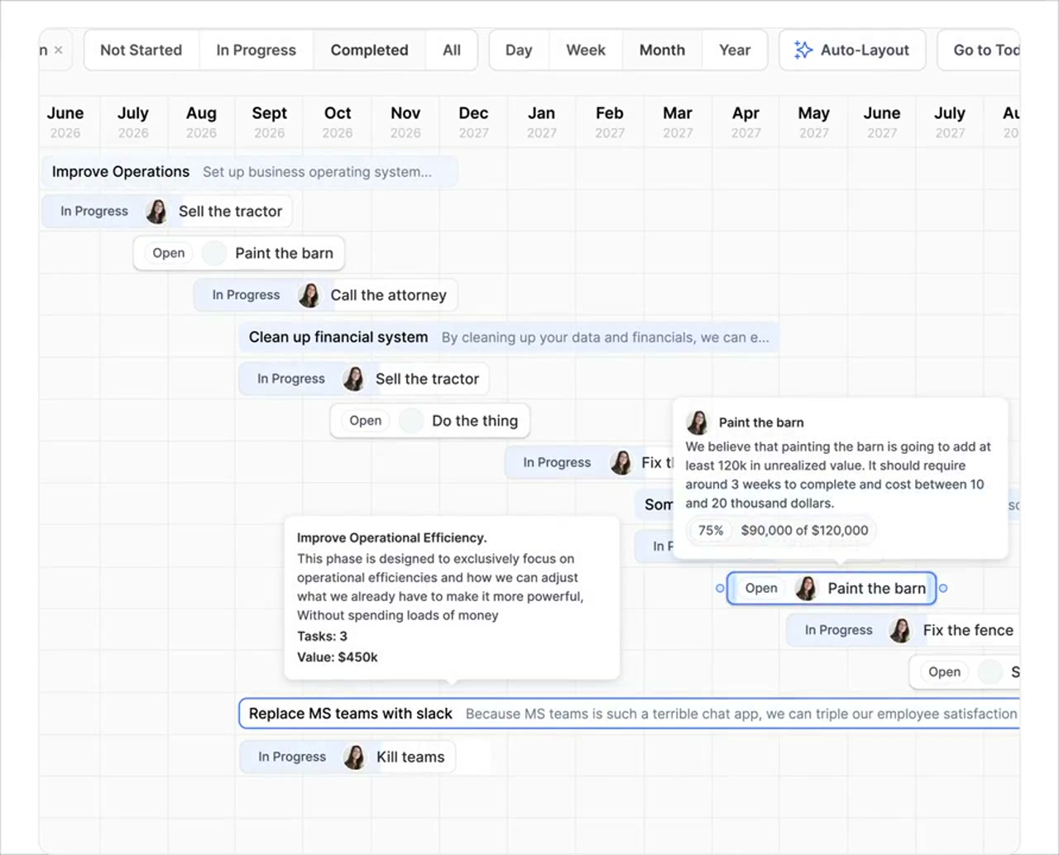The height and width of the screenshot is (855, 1059).
Task: Click the avatar on Call the attorney task
Action: [x=309, y=295]
